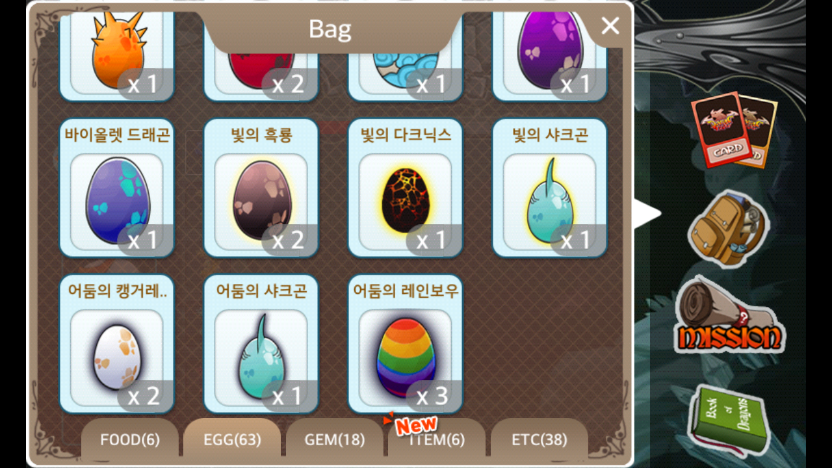Switch to the GEM(18) tab
Viewport: 832px width, 468px height.
[x=335, y=439]
